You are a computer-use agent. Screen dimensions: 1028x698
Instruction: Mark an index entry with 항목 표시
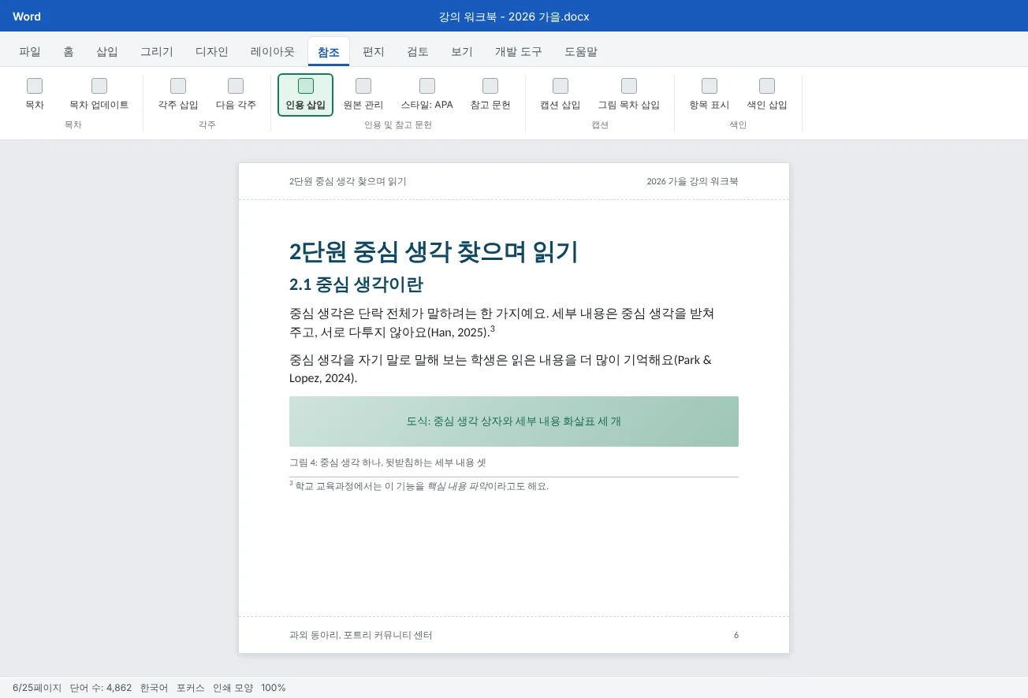(710, 95)
